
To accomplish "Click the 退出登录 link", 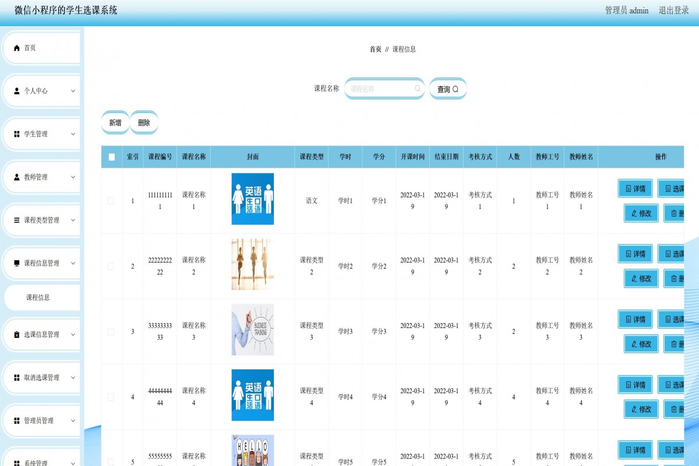I will tap(673, 10).
